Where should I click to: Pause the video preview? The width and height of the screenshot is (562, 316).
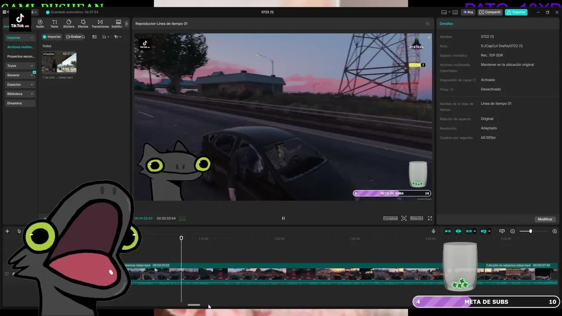point(283,218)
